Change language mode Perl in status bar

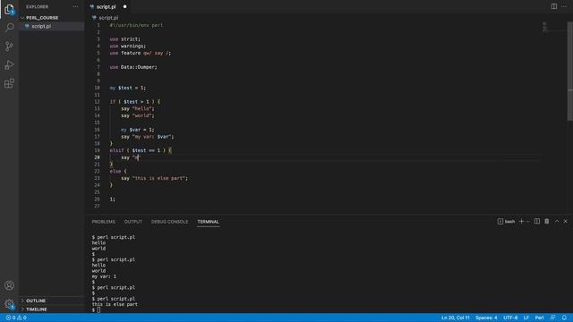point(539,318)
